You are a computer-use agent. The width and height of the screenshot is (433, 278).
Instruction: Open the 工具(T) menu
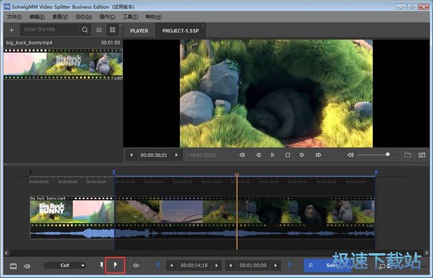pos(131,17)
